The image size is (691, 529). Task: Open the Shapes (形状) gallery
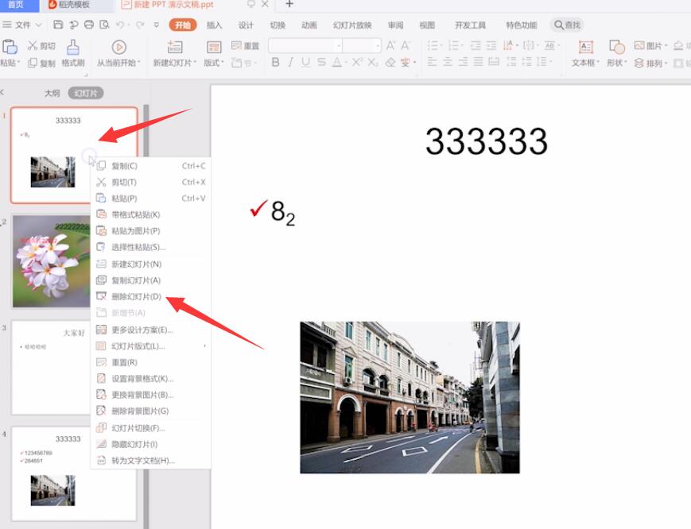(616, 53)
